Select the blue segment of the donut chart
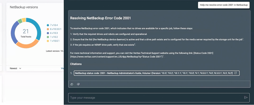Image resolution: width=254 pixels, height=105 pixels. [x=37, y=27]
